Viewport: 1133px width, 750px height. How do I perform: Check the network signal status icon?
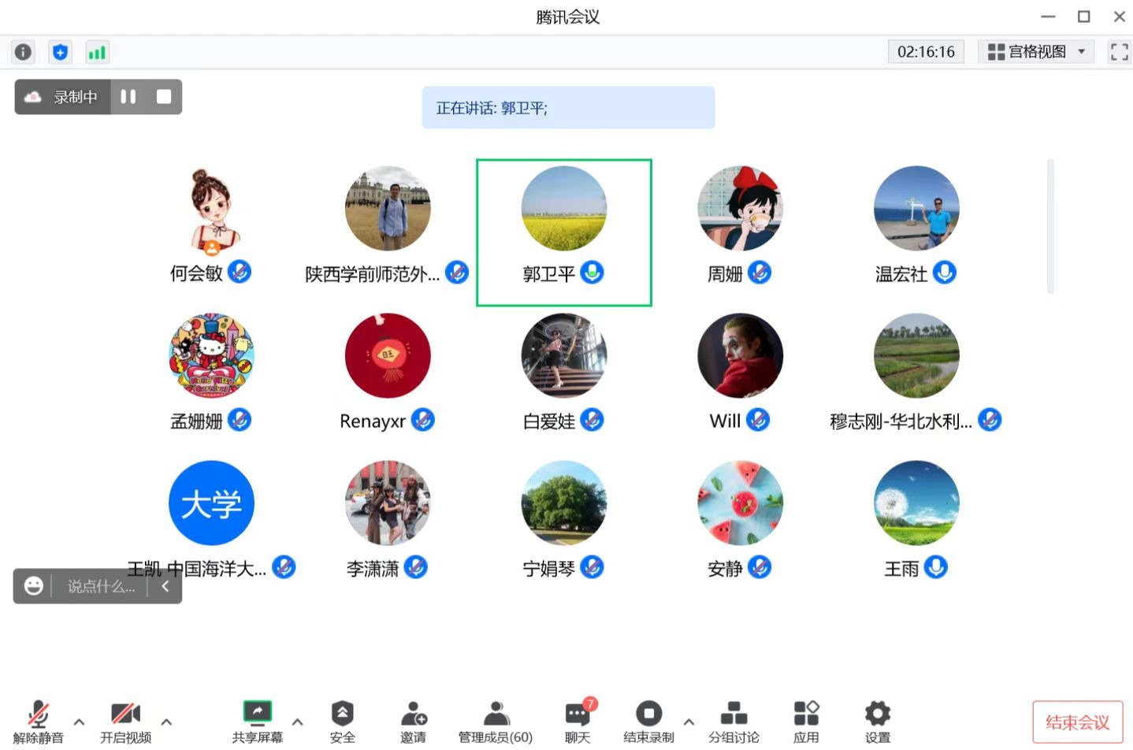click(x=97, y=52)
